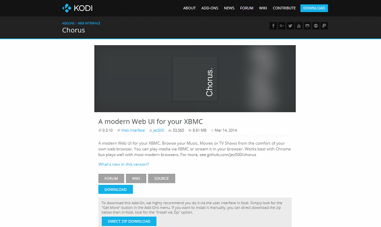The width and height of the screenshot is (381, 227).
Task: Open the Twitter bird icon
Action: click(x=290, y=26)
